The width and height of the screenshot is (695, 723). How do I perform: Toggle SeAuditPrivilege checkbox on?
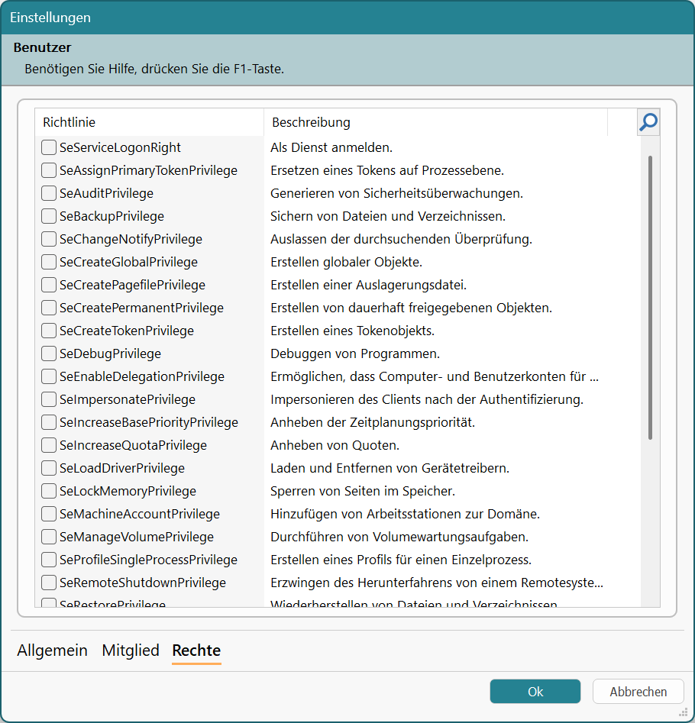(49, 193)
